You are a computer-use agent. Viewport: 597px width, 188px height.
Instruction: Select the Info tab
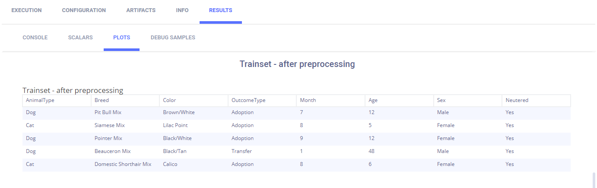coord(182,10)
